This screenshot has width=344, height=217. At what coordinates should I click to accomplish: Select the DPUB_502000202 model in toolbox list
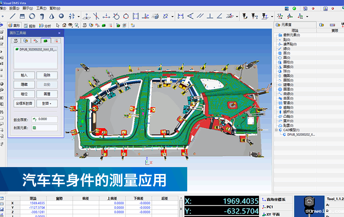[x=35, y=49]
